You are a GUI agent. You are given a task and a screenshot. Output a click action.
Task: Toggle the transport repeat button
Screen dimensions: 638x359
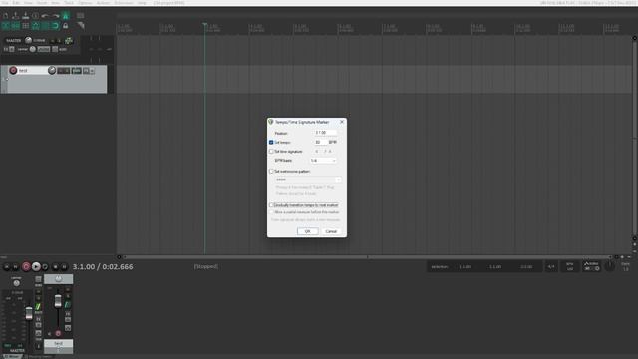point(45,267)
